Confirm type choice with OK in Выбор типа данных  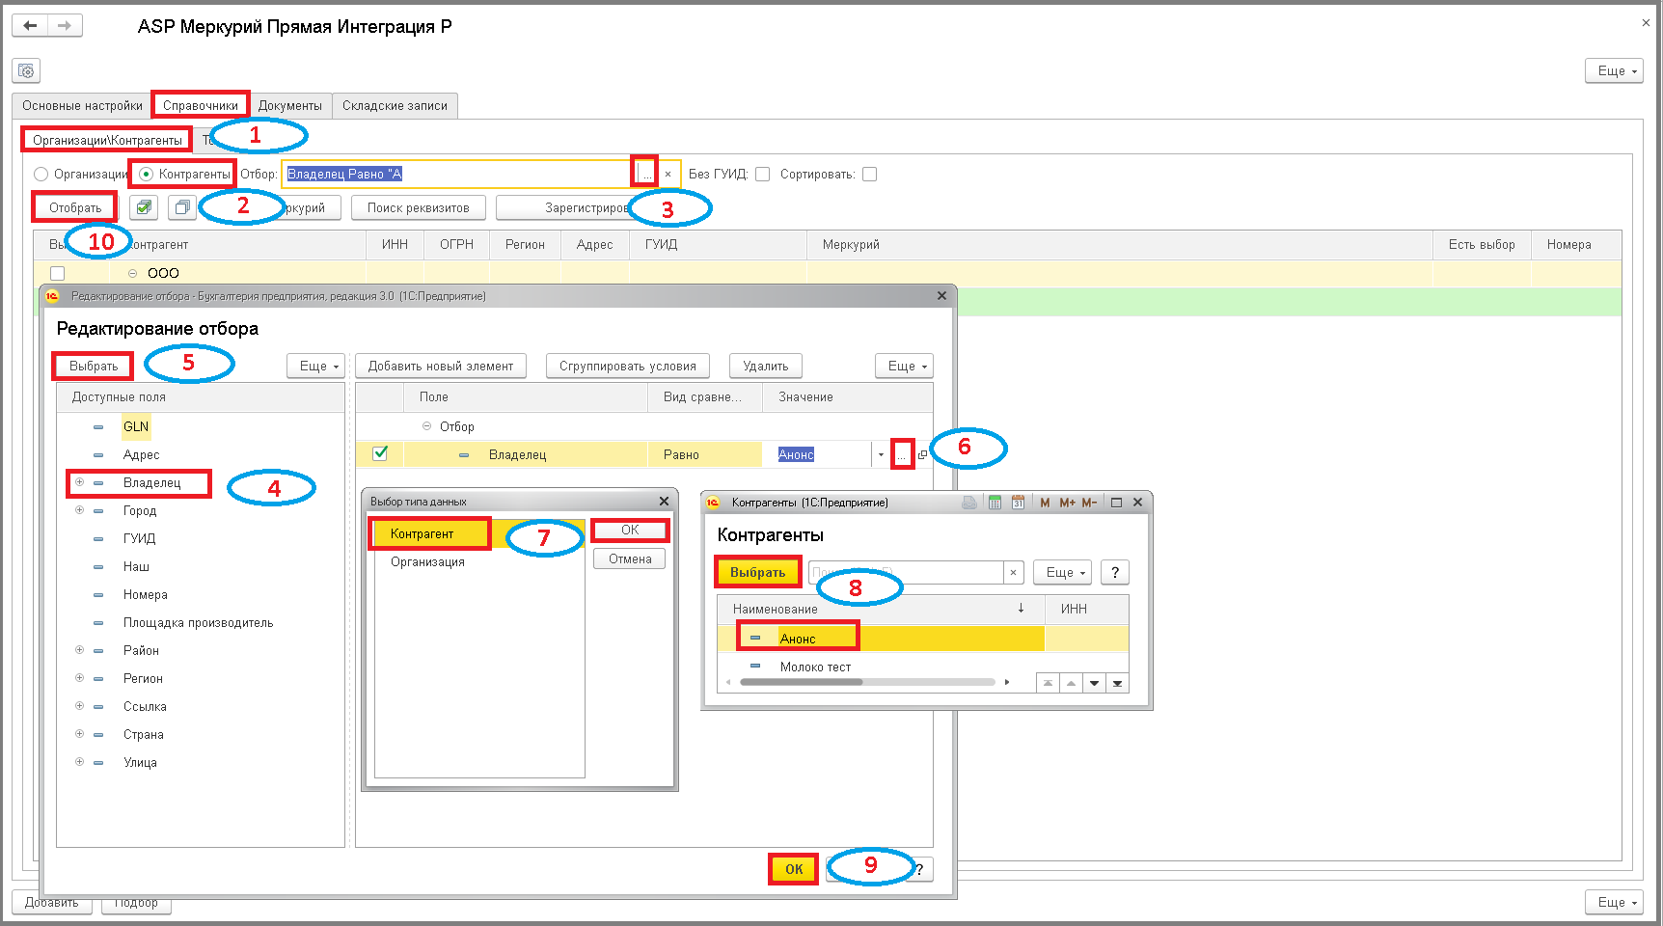point(630,530)
